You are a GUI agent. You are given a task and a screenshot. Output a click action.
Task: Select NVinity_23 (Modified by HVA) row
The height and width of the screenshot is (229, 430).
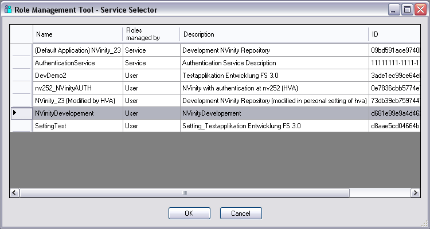(x=75, y=101)
